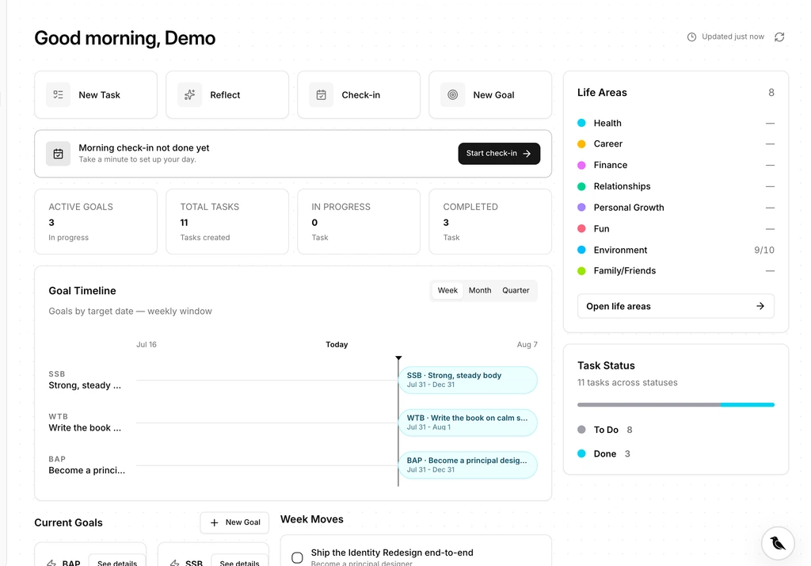Click Open life areas button

[676, 306]
